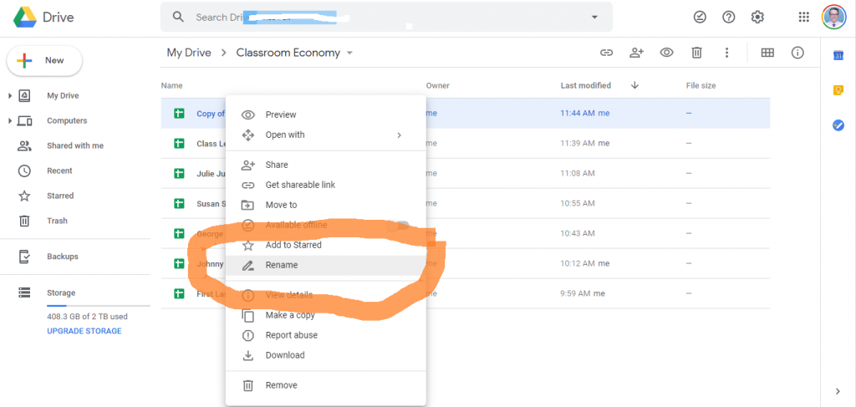
Task: Open the view details info icon
Action: [797, 53]
